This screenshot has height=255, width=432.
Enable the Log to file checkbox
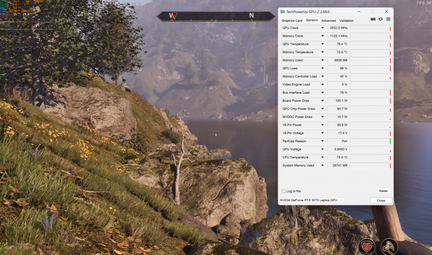[x=283, y=191]
